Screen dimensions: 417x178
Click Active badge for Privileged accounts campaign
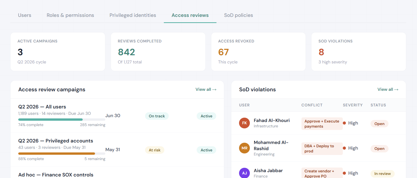click(x=206, y=150)
